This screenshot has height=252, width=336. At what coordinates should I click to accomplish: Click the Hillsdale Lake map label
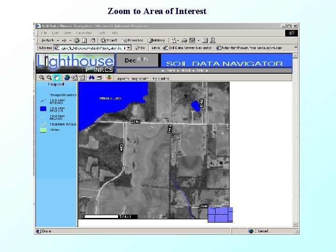[110, 98]
